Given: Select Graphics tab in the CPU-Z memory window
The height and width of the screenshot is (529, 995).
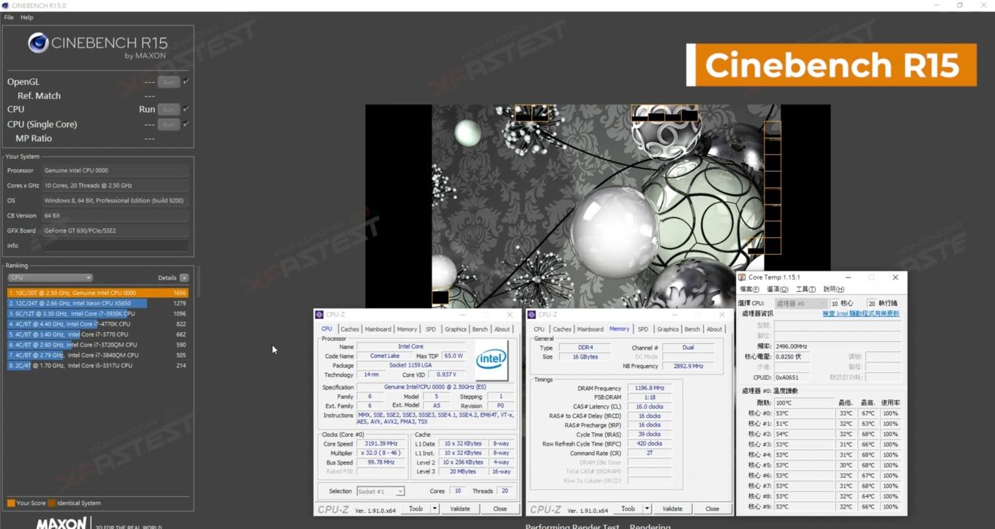Looking at the screenshot, I should click(668, 329).
